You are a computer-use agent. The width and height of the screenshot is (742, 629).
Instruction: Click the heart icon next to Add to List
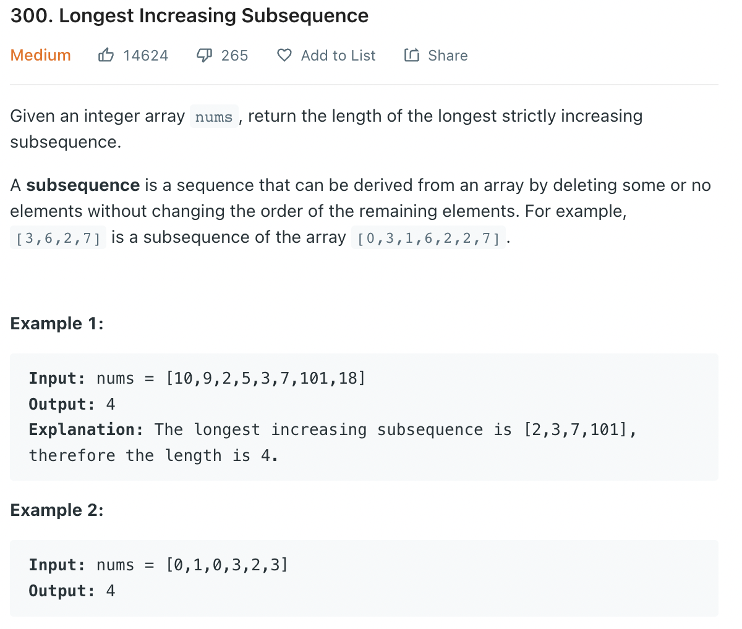point(284,55)
